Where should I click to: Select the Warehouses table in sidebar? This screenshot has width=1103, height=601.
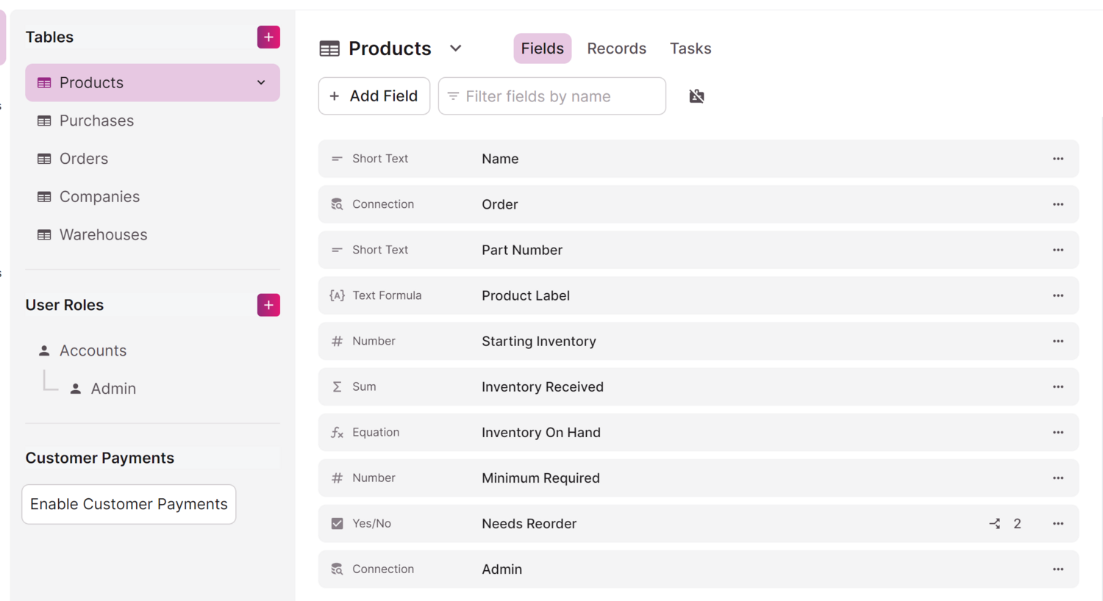103,234
